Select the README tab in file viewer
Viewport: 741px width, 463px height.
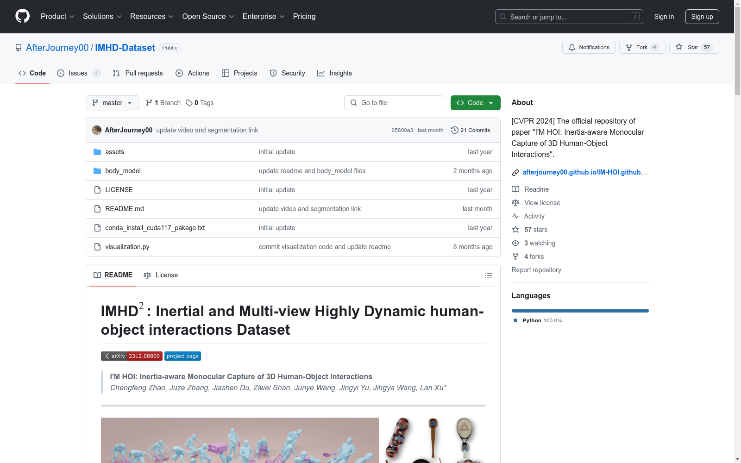pyautogui.click(x=113, y=275)
